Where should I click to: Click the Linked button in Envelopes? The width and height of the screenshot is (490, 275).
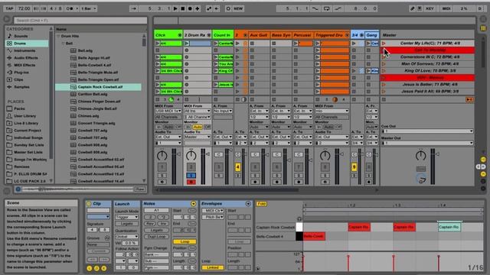[213, 267]
